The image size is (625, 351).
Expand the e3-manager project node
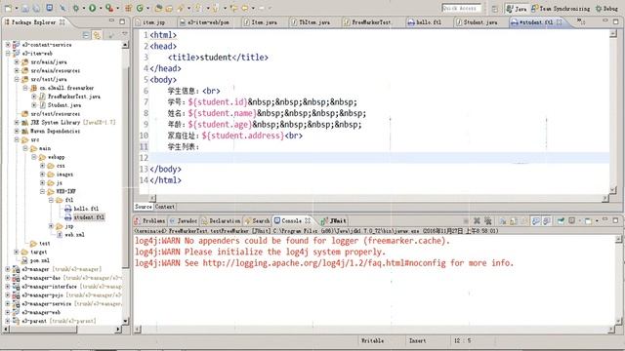pyautogui.click(x=8, y=269)
